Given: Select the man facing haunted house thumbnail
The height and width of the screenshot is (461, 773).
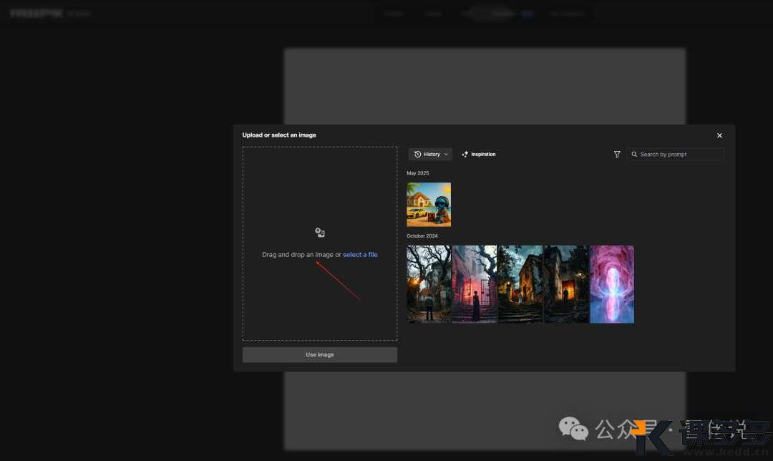Looking at the screenshot, I should [429, 284].
